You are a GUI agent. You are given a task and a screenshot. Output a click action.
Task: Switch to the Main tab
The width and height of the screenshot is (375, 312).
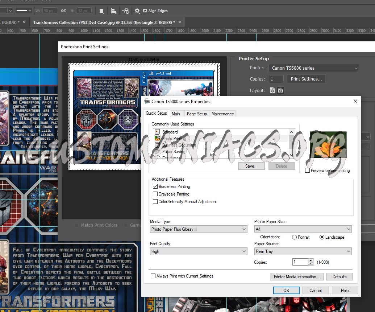(176, 114)
